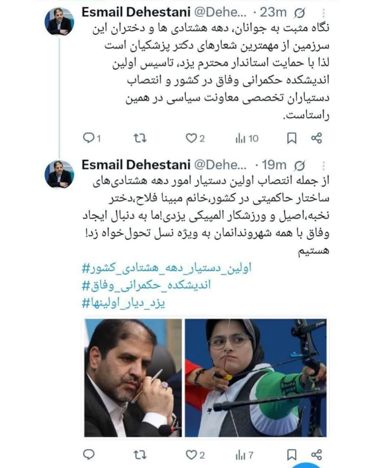The width and height of the screenshot is (374, 468).
Task: Open the photo of man in suit
Action: coord(133,378)
